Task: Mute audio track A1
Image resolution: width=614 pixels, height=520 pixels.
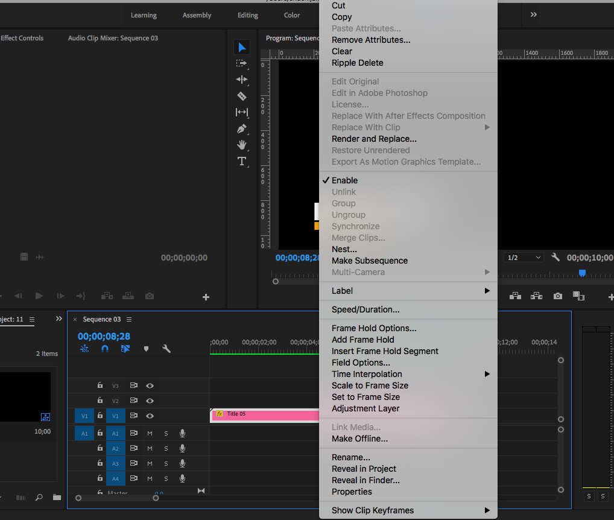Action: coord(150,433)
